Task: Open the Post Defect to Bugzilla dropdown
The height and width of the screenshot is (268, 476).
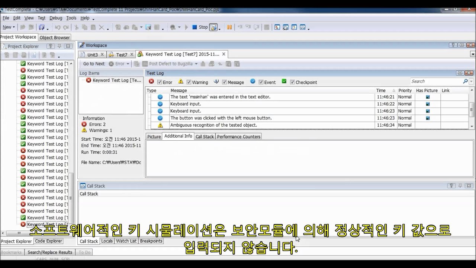Action: (x=196, y=64)
